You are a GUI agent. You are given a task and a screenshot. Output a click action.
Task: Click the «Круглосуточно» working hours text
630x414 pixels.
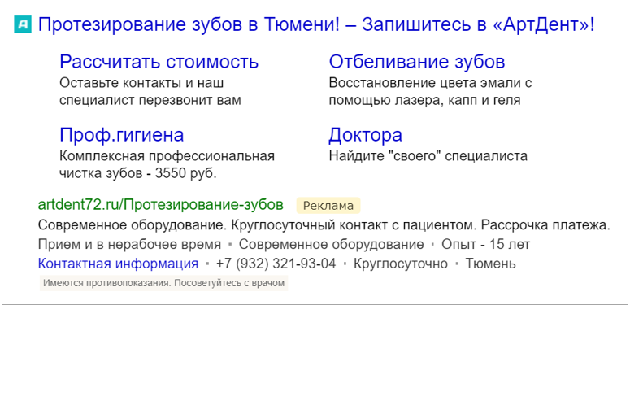(x=401, y=264)
